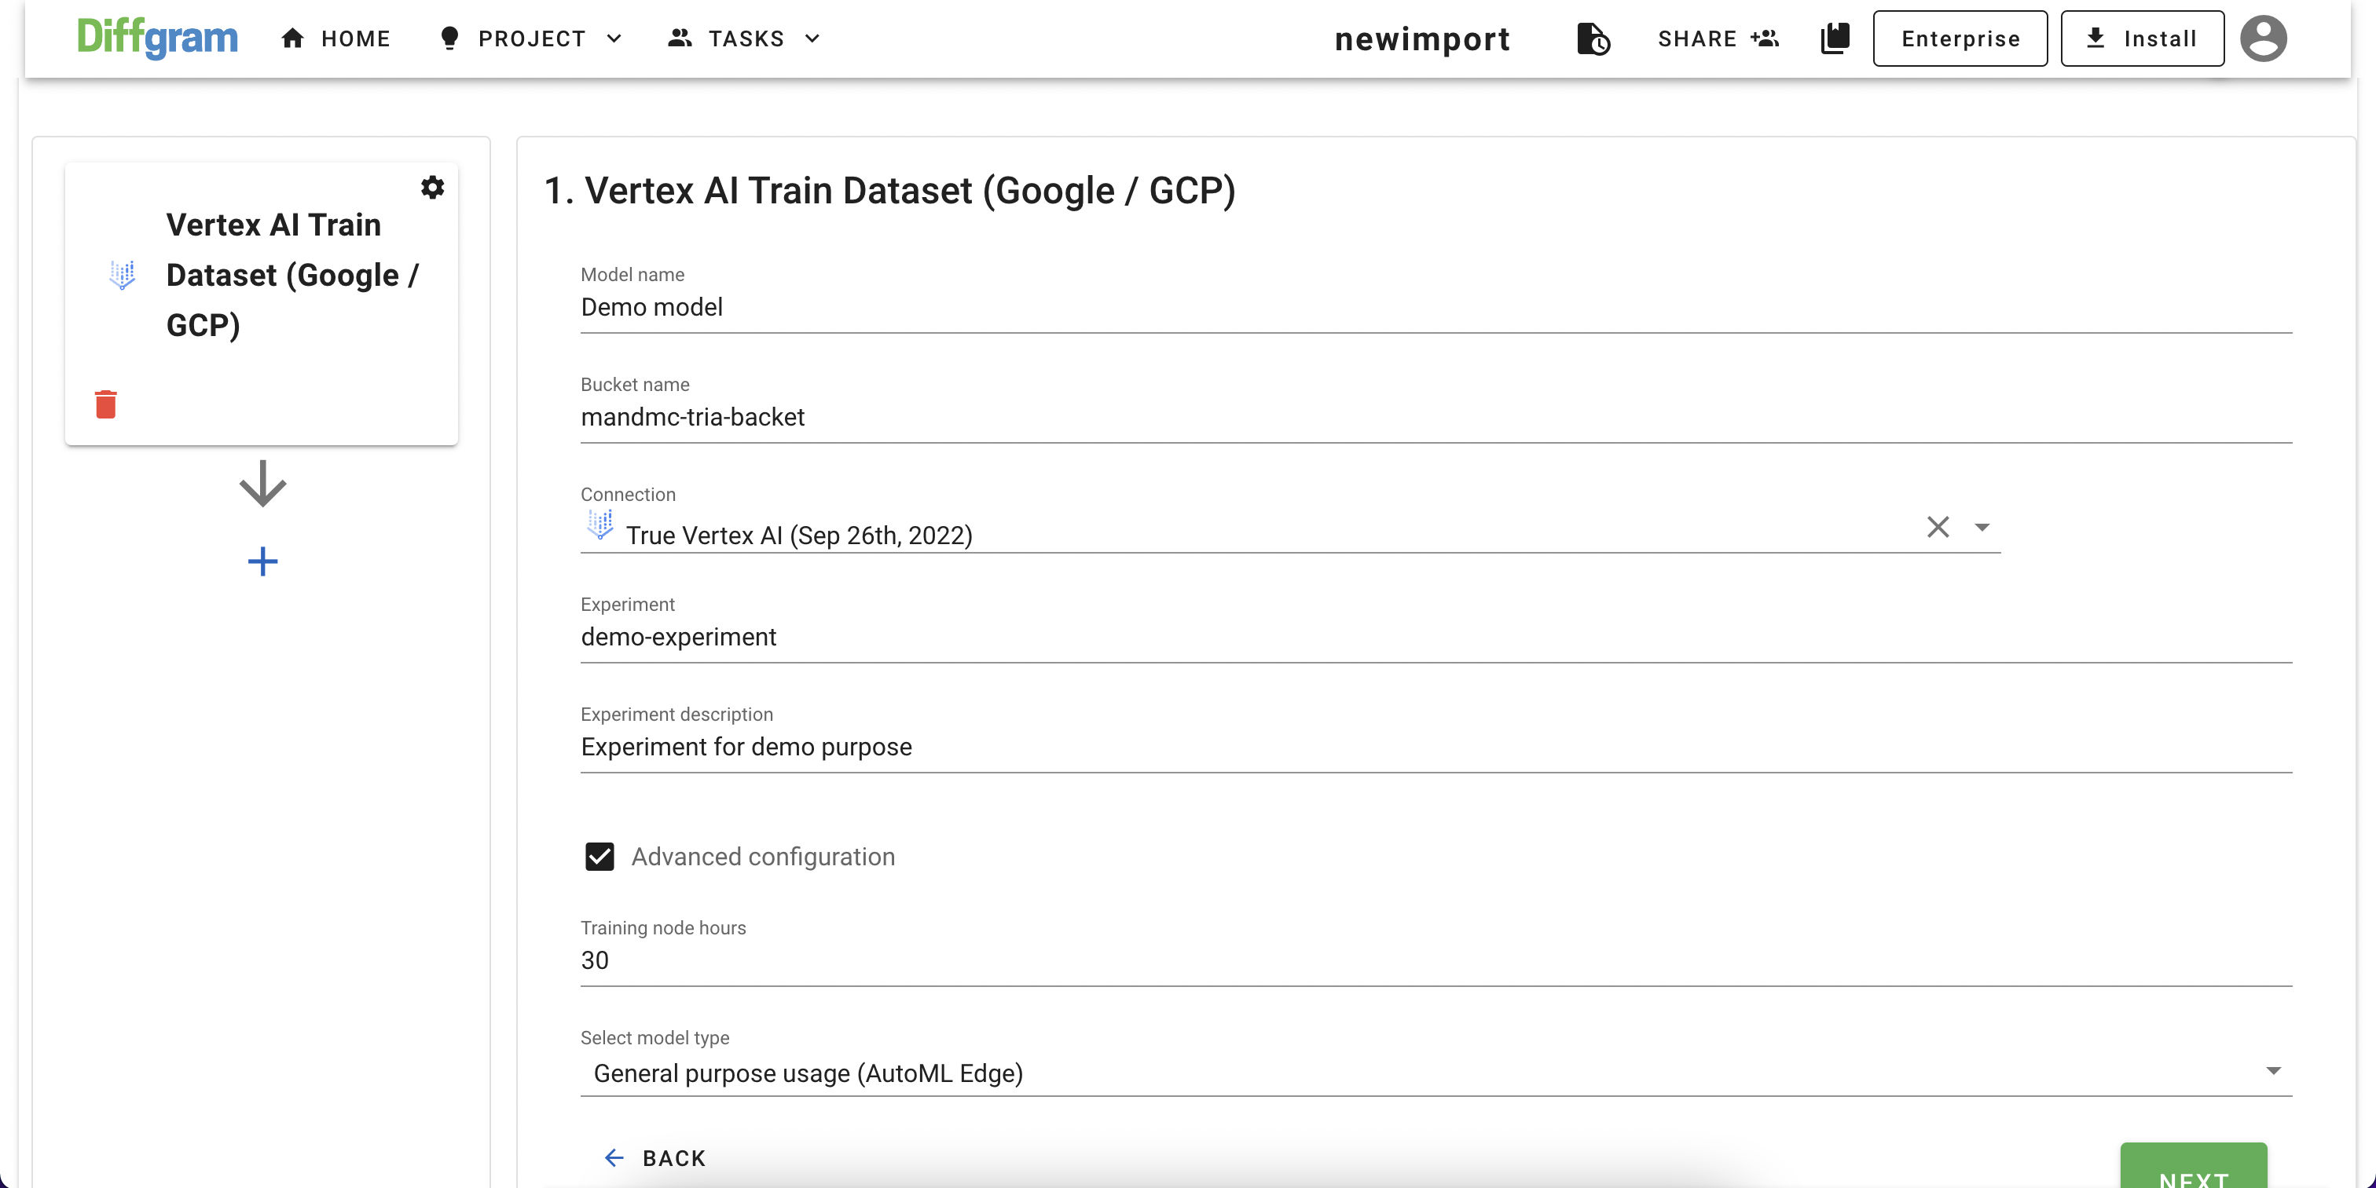2376x1188 pixels.
Task: Open the documentation books icon
Action: (x=1835, y=38)
